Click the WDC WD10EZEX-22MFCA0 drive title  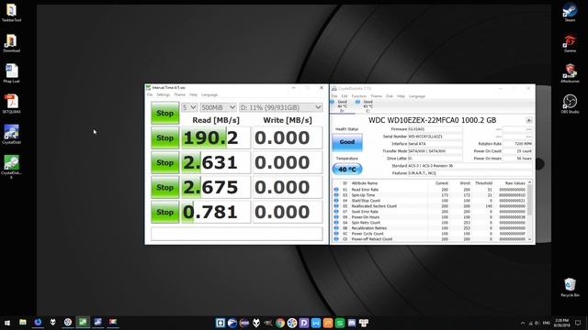coord(432,120)
